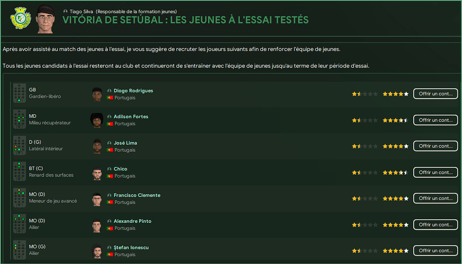
Task: Click Adilson Fortes' potential star rating
Action: [395, 120]
